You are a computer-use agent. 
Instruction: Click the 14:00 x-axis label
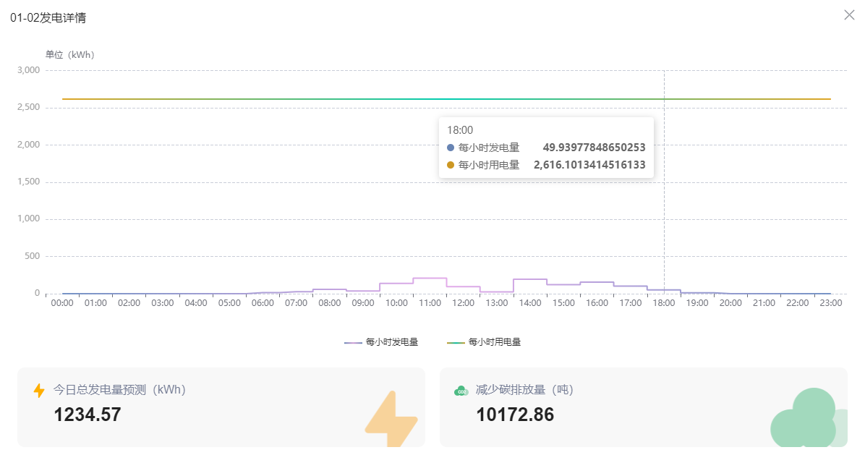pyautogui.click(x=530, y=303)
